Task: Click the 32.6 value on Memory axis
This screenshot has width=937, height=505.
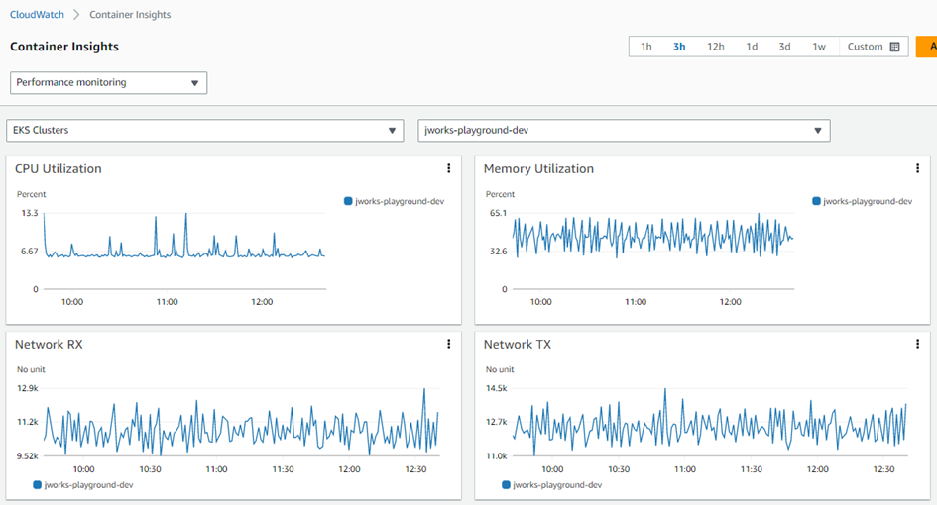Action: [x=499, y=252]
